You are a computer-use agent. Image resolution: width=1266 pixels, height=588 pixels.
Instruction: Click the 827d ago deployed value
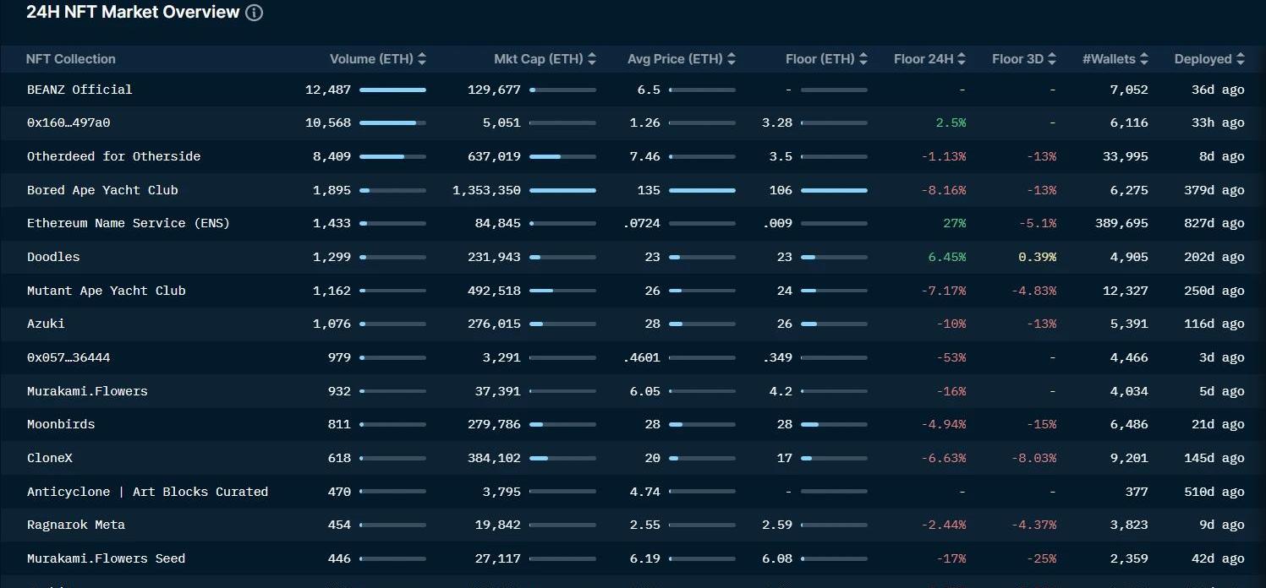(1214, 223)
